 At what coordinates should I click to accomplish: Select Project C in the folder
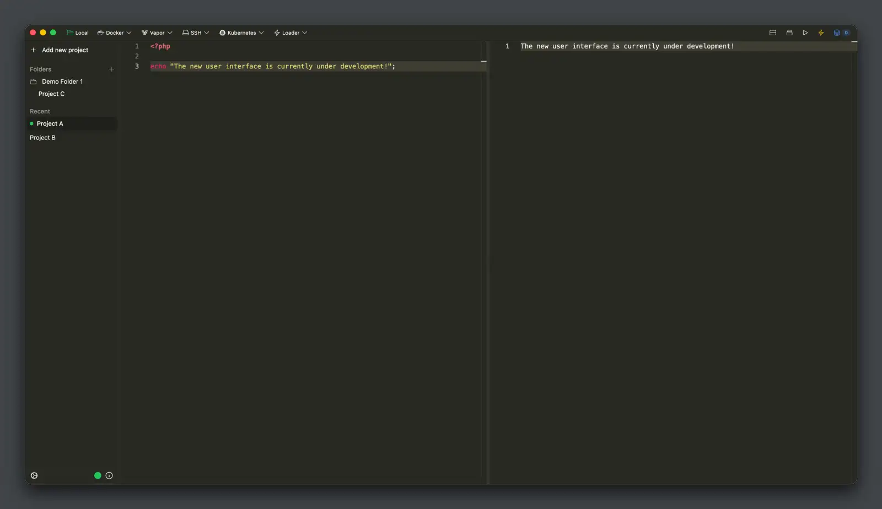pyautogui.click(x=51, y=94)
